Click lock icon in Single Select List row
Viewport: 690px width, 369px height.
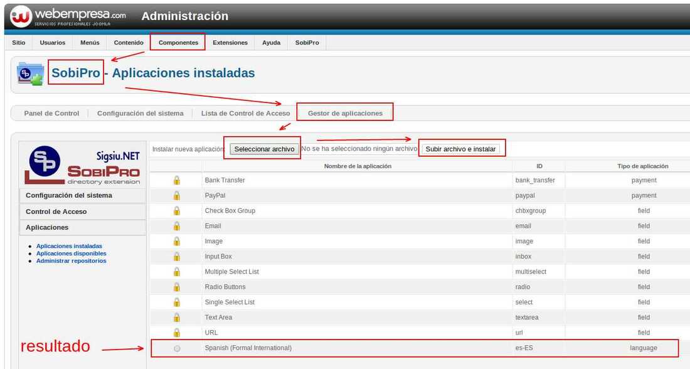[x=176, y=302]
